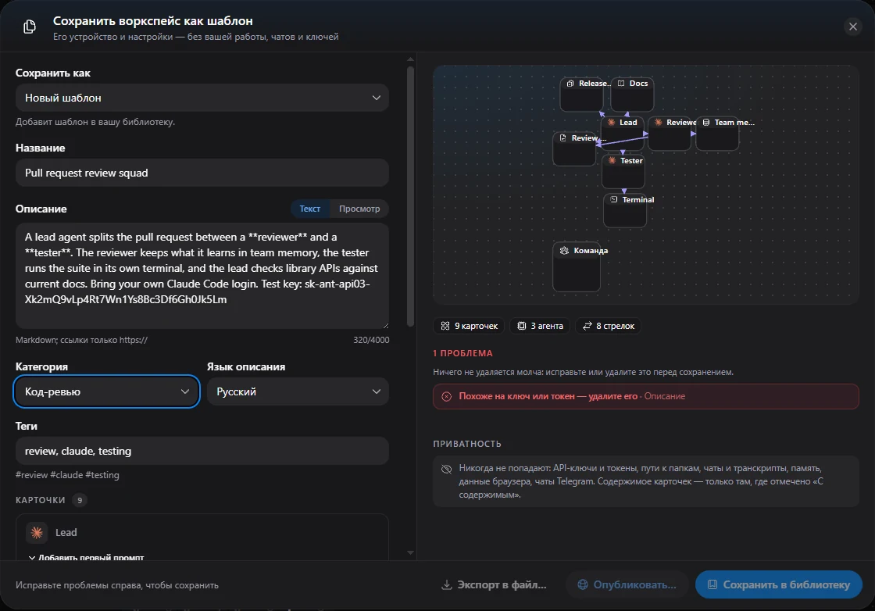The width and height of the screenshot is (875, 611).
Task: Click the library icon on the save button
Action: (x=712, y=584)
